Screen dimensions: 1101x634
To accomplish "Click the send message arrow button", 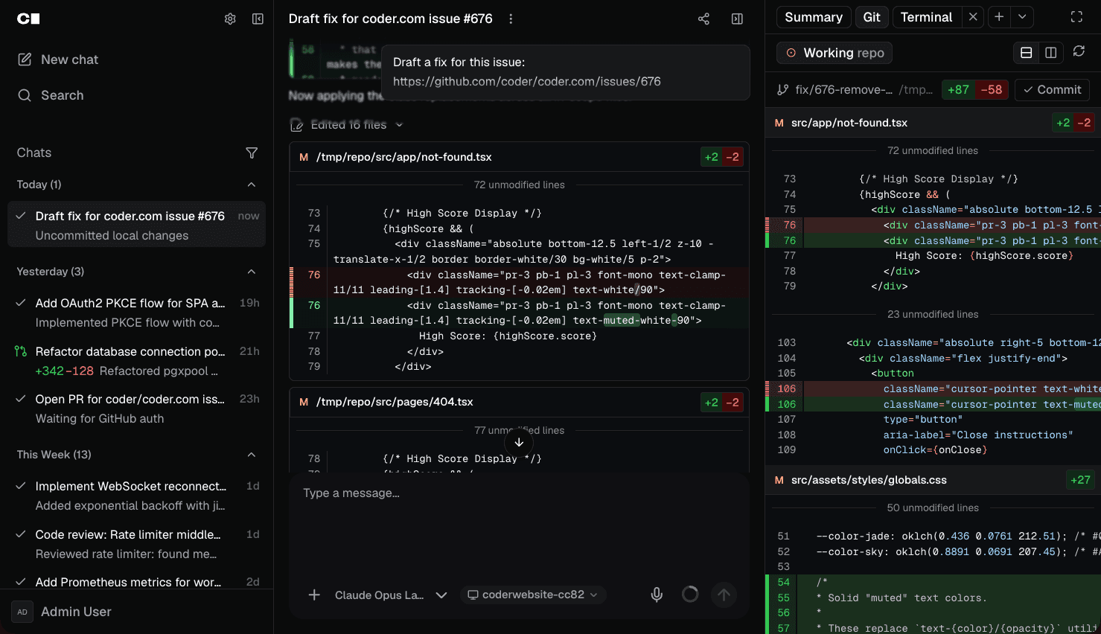I will (x=724, y=595).
